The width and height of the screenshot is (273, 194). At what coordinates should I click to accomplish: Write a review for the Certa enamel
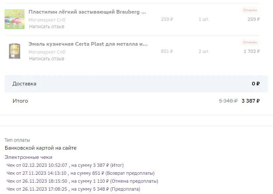(47, 59)
